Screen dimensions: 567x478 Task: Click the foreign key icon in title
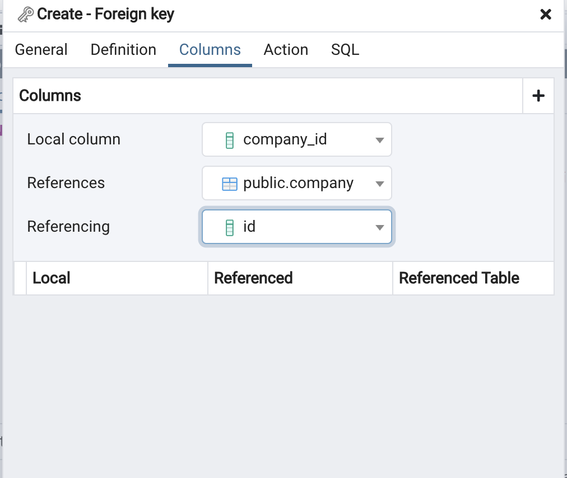25,15
